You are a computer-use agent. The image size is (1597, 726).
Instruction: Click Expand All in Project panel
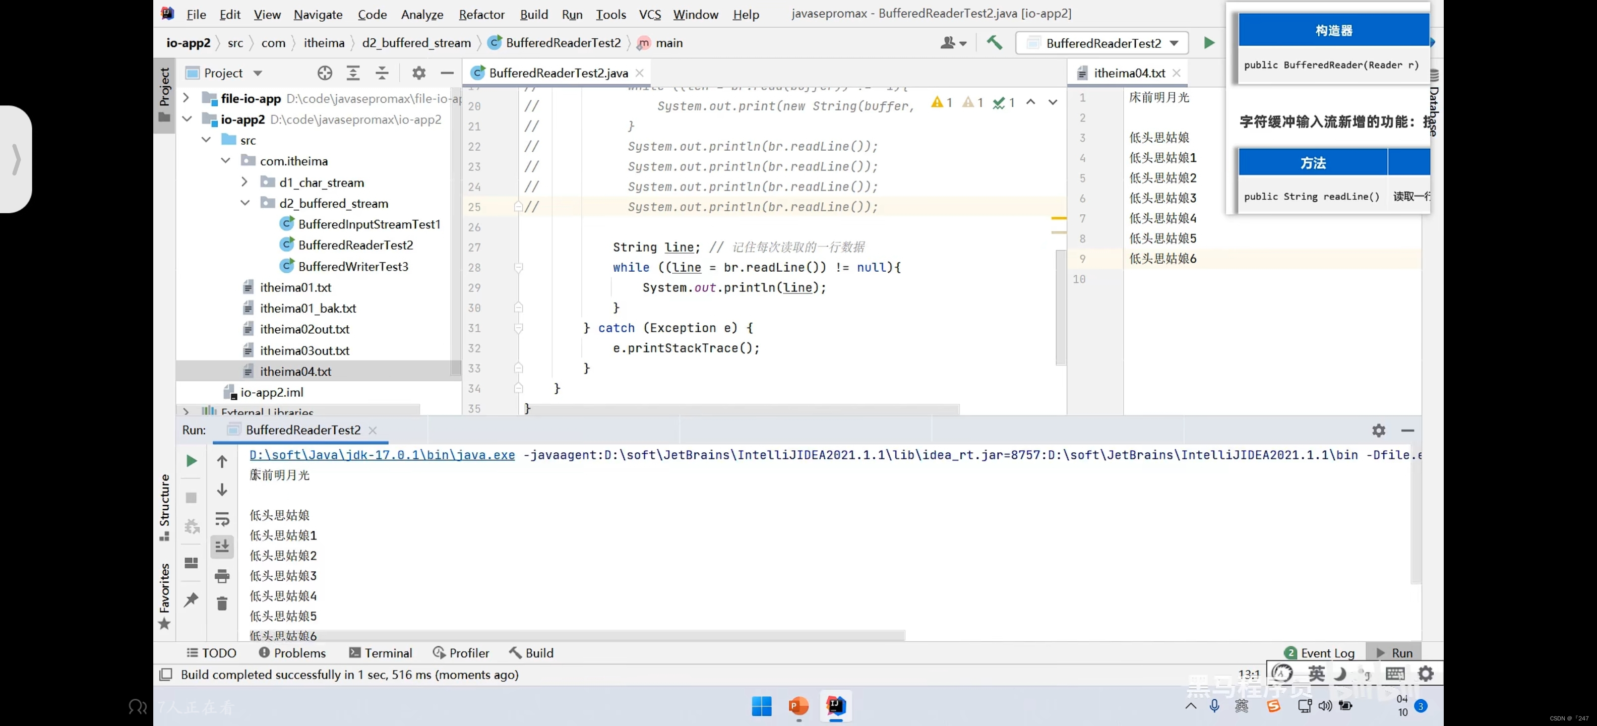click(x=353, y=73)
